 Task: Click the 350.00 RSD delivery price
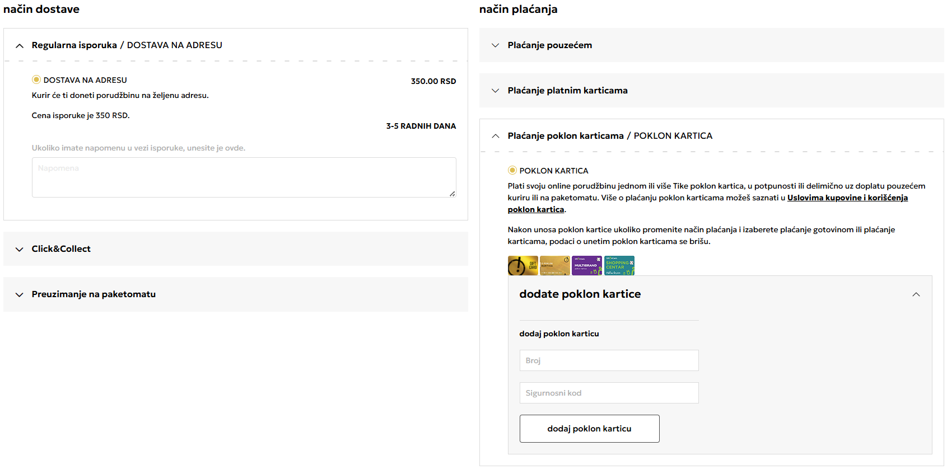point(433,81)
